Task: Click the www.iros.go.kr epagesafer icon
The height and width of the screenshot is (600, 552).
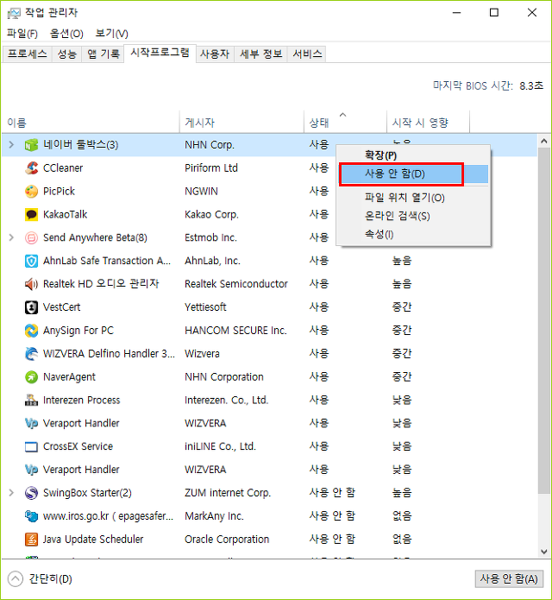Action: pyautogui.click(x=31, y=516)
